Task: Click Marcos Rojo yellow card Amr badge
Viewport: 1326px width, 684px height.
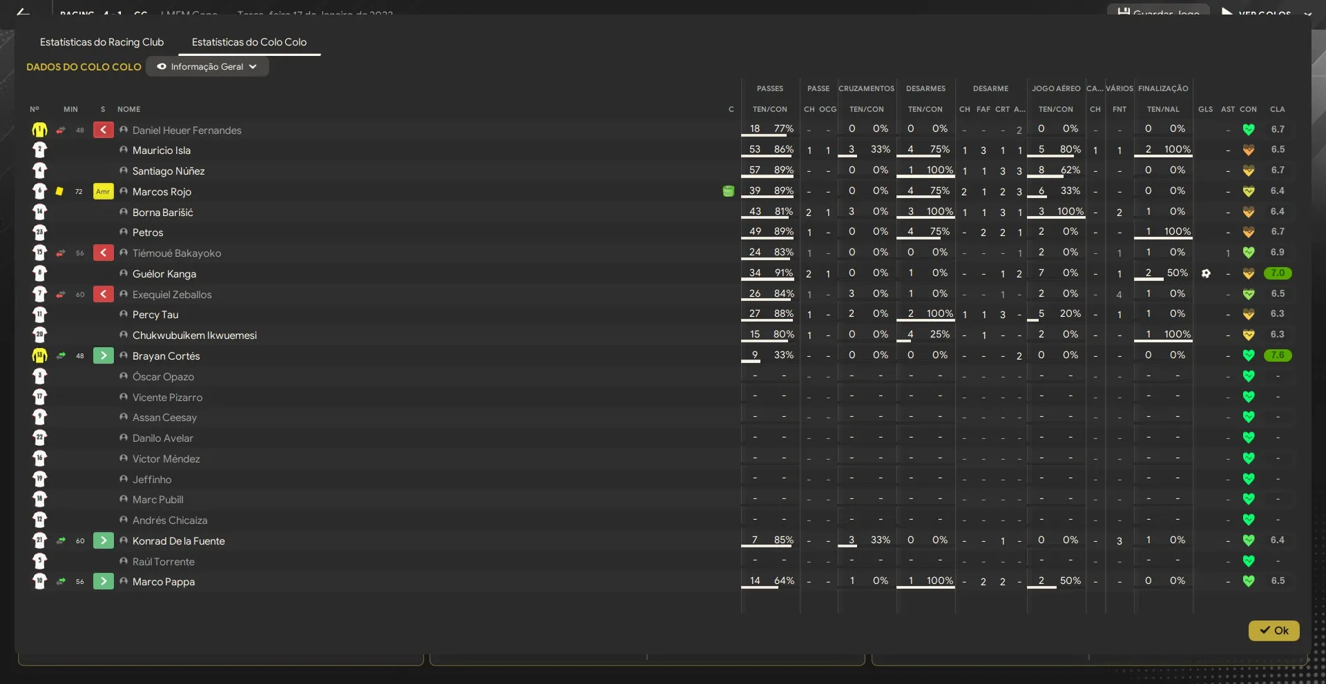Action: point(103,191)
